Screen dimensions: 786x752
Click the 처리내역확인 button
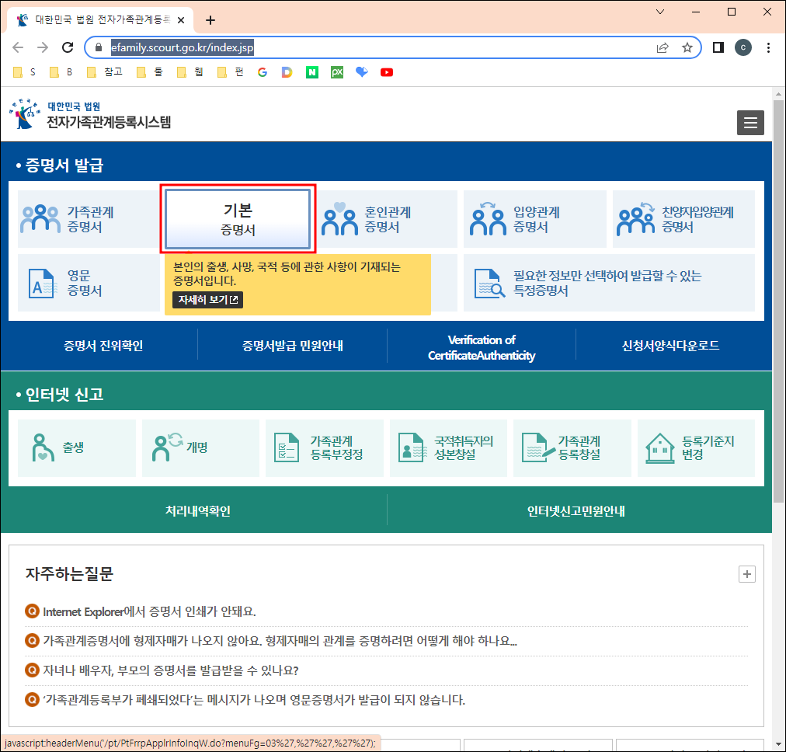tap(197, 510)
